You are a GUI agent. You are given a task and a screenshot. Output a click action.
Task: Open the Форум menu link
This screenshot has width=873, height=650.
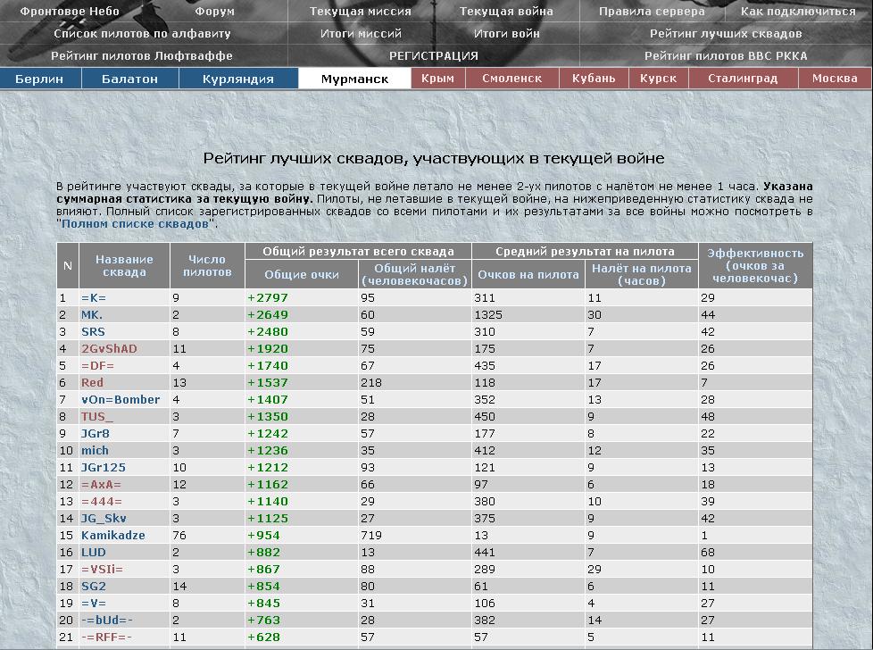(x=214, y=12)
